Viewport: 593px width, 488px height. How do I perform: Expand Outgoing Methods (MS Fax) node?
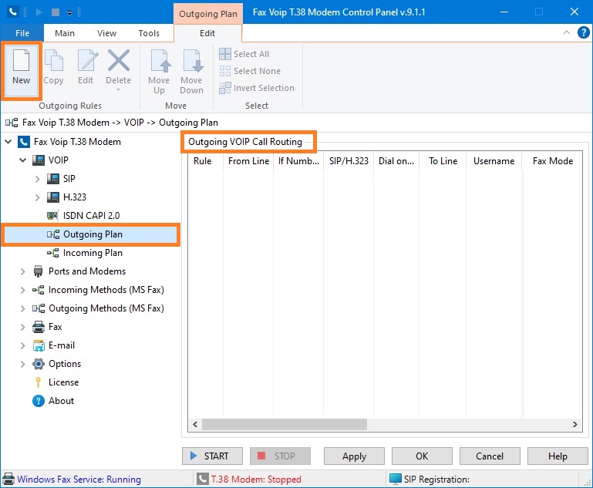(x=22, y=308)
